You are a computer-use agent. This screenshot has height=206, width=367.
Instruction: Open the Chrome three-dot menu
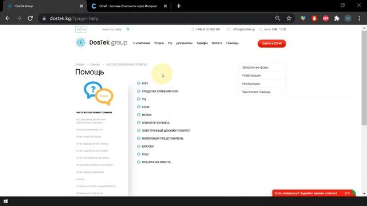(360, 18)
